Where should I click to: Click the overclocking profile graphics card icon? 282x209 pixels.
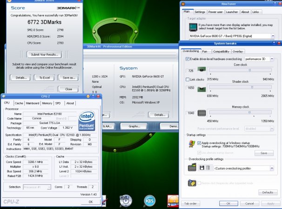(192, 167)
